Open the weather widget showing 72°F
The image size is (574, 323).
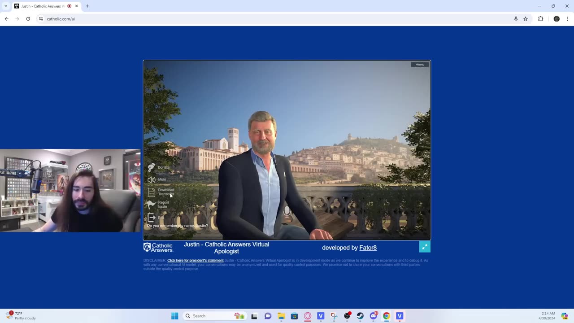coord(21,316)
